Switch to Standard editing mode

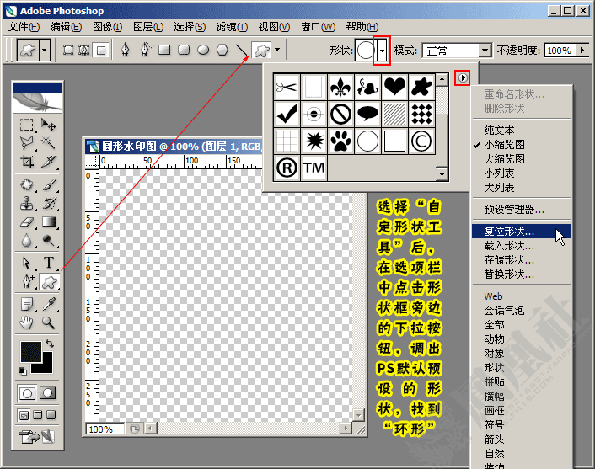coord(27,393)
